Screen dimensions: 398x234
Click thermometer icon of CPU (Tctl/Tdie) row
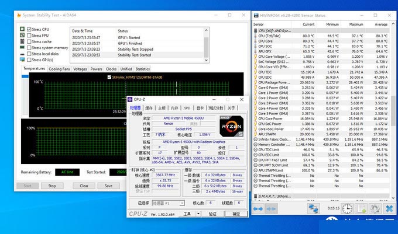pyautogui.click(x=256, y=36)
